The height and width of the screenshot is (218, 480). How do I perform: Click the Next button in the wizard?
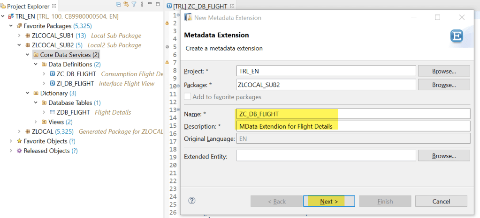[x=329, y=201]
